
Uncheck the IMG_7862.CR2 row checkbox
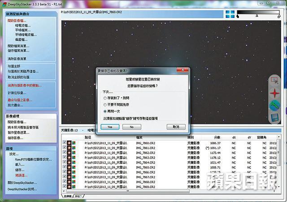(x=65, y=152)
